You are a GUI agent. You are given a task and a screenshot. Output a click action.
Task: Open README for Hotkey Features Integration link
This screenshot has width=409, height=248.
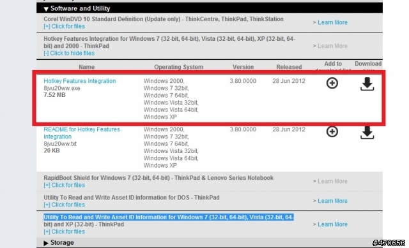tap(82, 133)
